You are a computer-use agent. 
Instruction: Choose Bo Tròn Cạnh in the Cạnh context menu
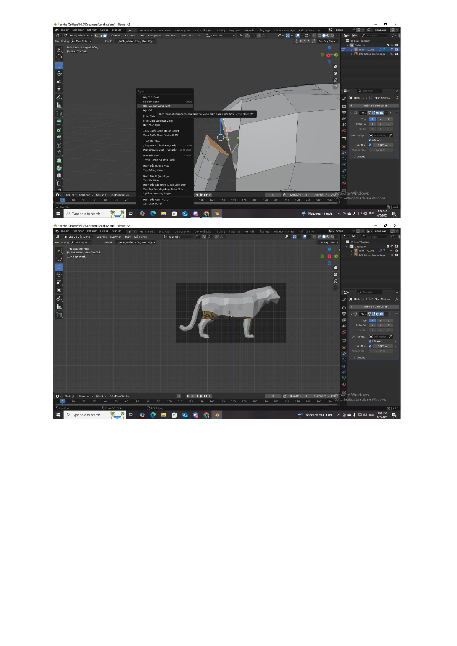click(165, 102)
